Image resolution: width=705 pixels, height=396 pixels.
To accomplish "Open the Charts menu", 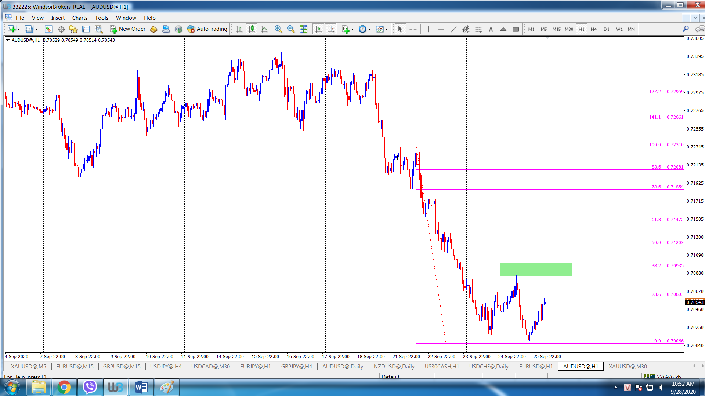I will point(80,18).
